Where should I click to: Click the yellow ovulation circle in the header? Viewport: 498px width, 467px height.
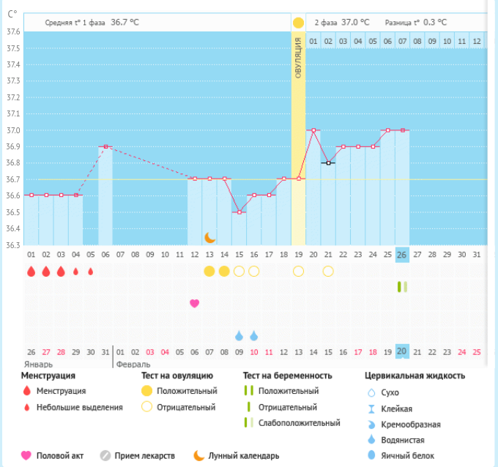pyautogui.click(x=298, y=23)
